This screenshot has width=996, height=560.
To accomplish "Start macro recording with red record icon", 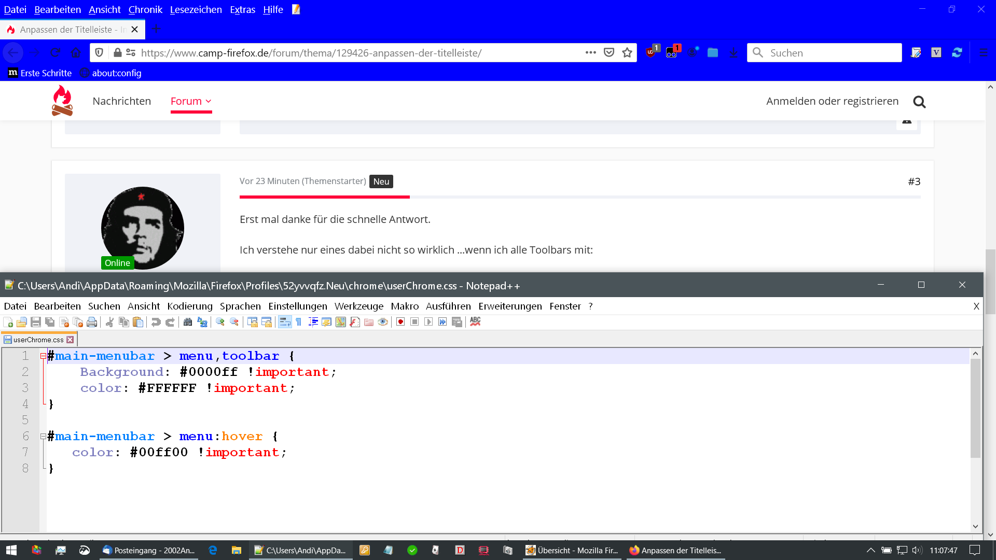I will point(400,322).
